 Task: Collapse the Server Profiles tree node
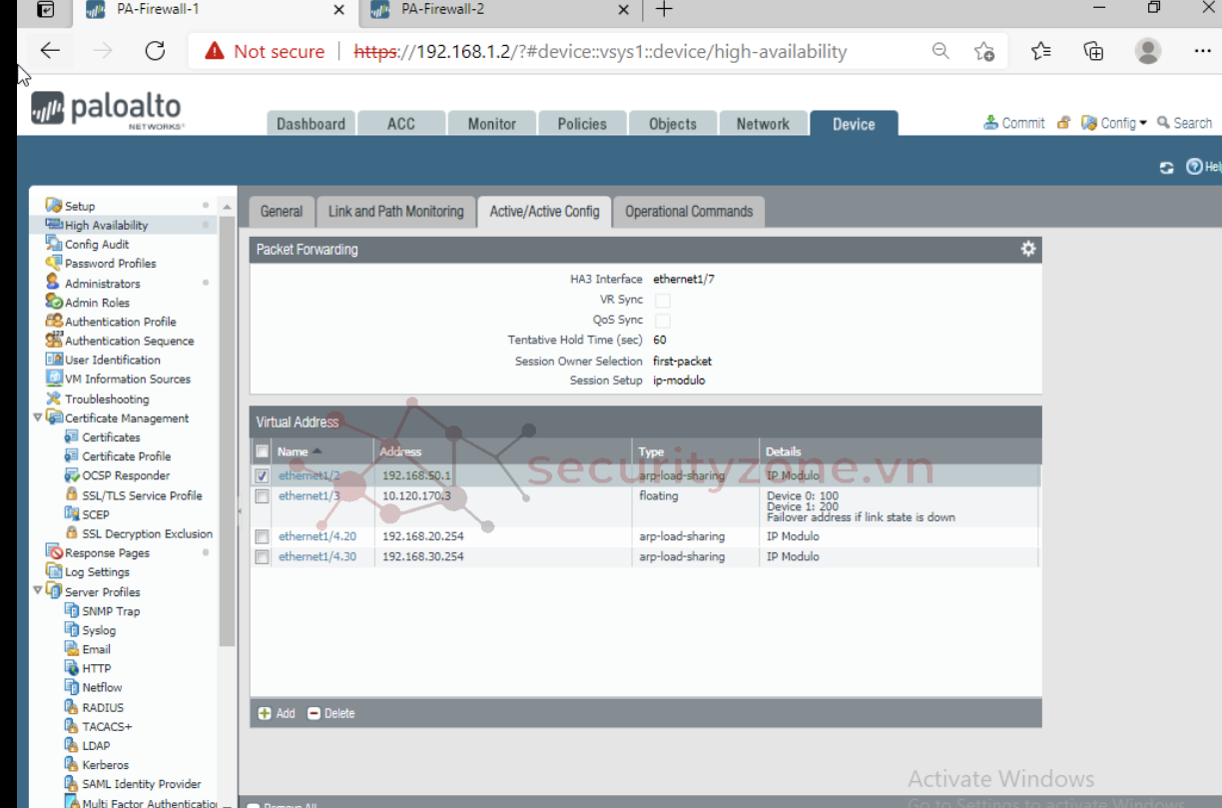pos(38,591)
